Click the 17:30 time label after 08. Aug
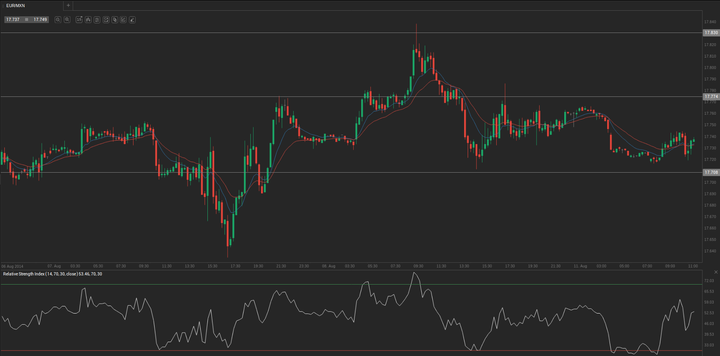This screenshot has width=720, height=356. point(510,266)
